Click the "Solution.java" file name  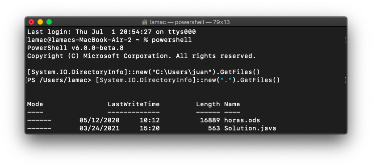(250, 128)
